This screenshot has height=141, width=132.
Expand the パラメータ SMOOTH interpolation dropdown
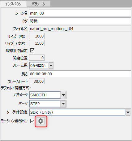pos(63,95)
